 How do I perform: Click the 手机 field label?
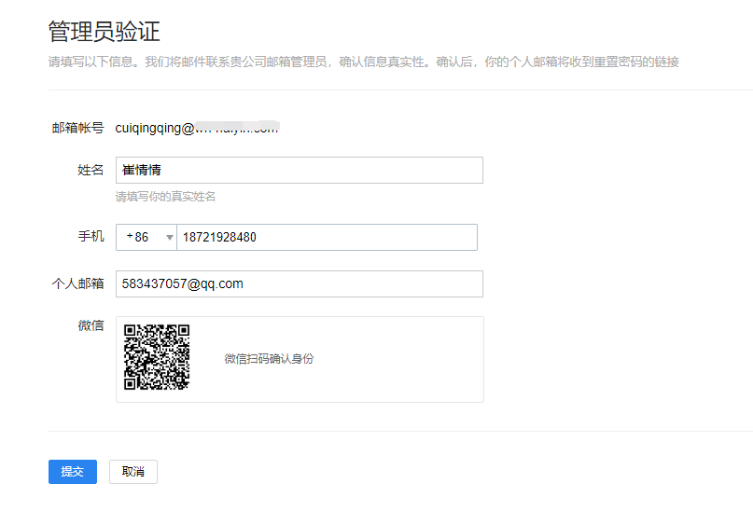[x=91, y=237]
